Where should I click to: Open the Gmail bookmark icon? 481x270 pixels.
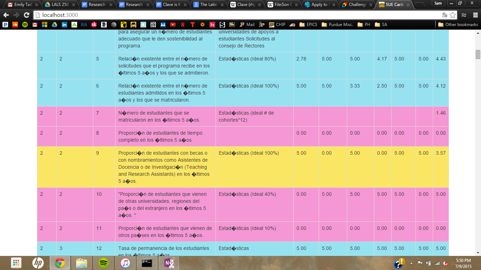(35, 25)
